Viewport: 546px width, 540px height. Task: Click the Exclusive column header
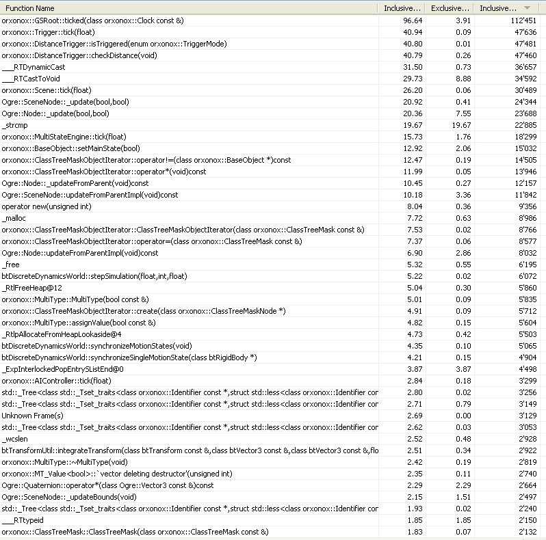click(x=450, y=8)
